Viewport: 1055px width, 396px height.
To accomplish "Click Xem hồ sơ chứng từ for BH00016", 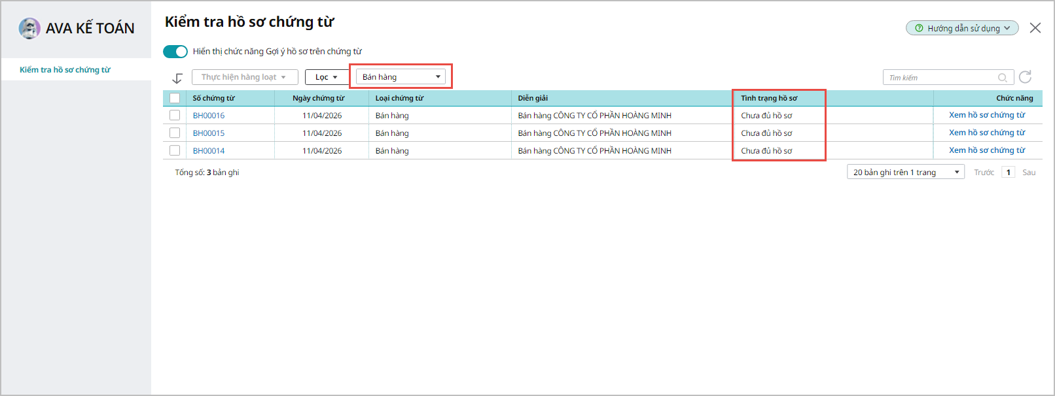I will coord(987,115).
